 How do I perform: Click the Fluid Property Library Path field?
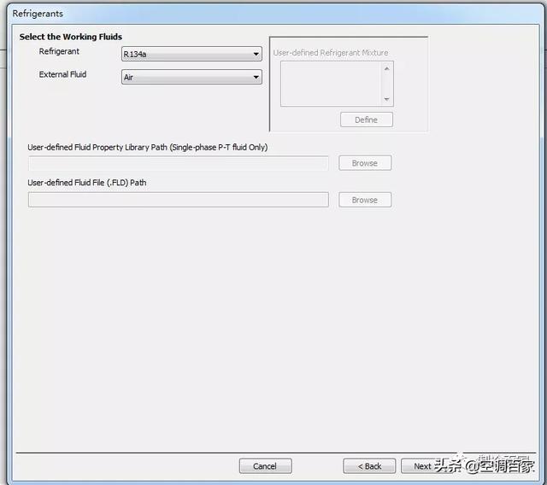178,163
